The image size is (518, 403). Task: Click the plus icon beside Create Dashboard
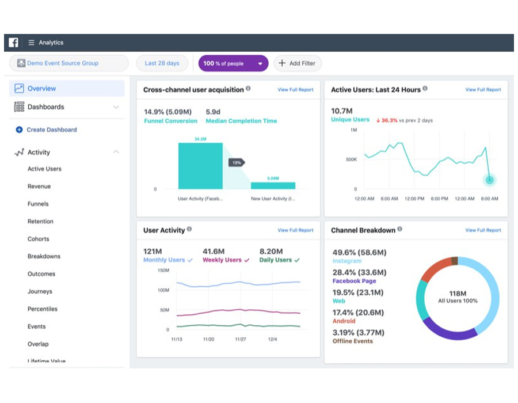pyautogui.click(x=19, y=130)
